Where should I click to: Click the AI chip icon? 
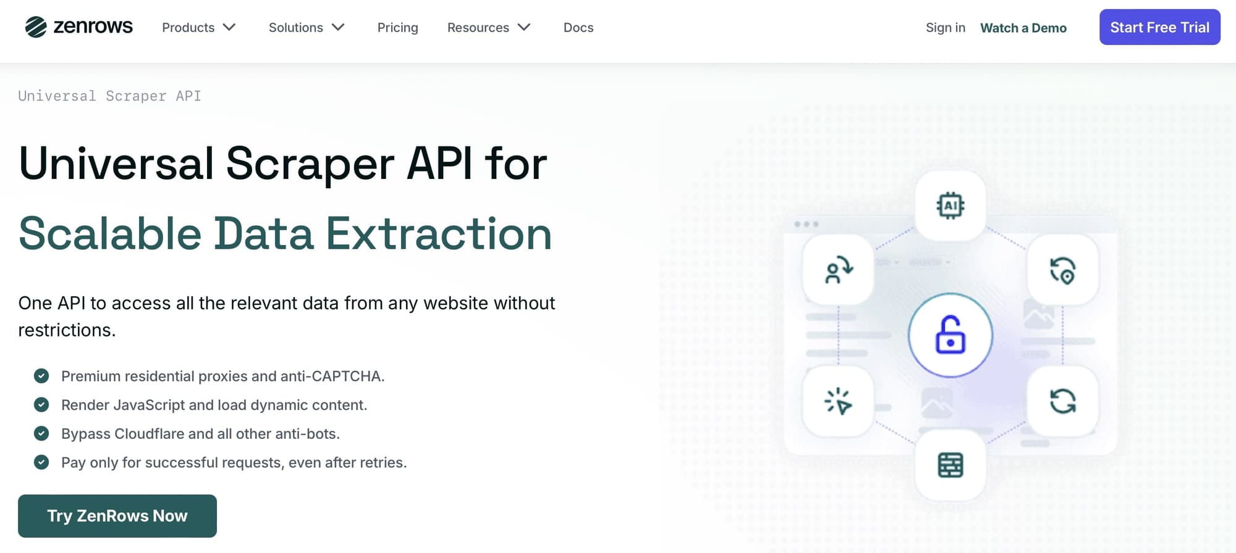click(950, 206)
